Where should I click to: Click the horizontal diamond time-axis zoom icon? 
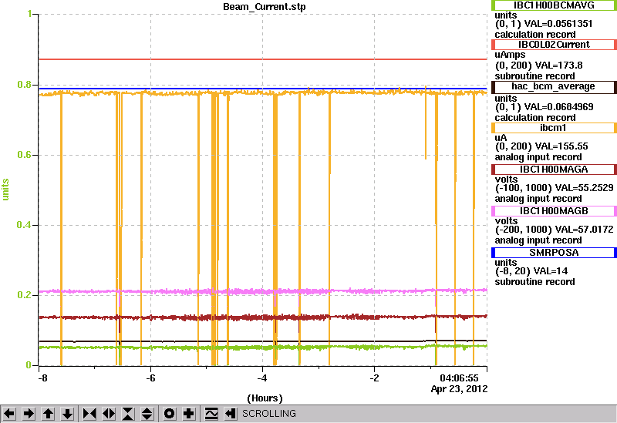(x=109, y=414)
